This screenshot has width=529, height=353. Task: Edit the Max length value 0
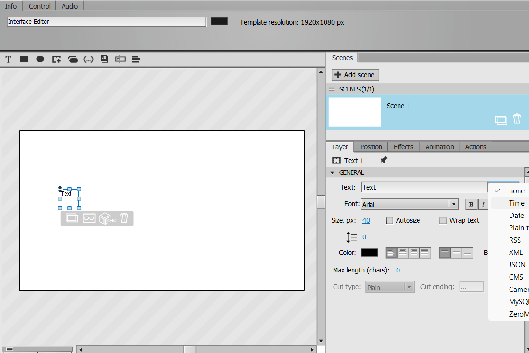(x=398, y=270)
